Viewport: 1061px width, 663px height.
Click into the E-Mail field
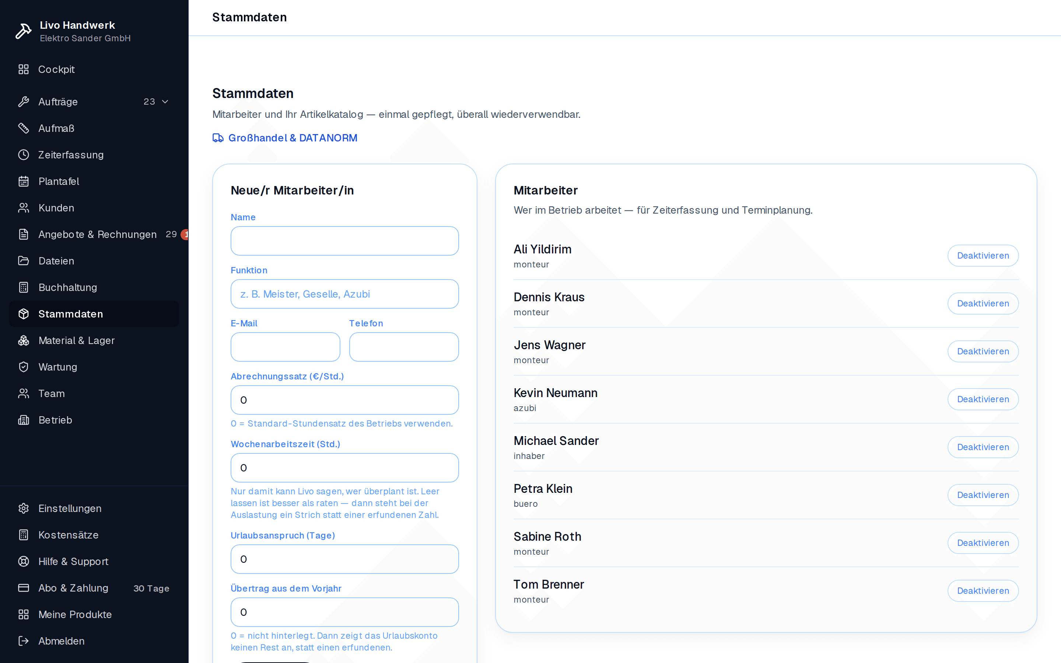pyautogui.click(x=286, y=347)
